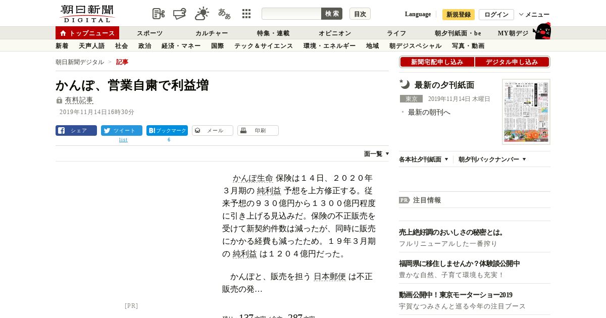Go to 経済・マネー subsection
This screenshot has width=606, height=318.
[x=181, y=46]
